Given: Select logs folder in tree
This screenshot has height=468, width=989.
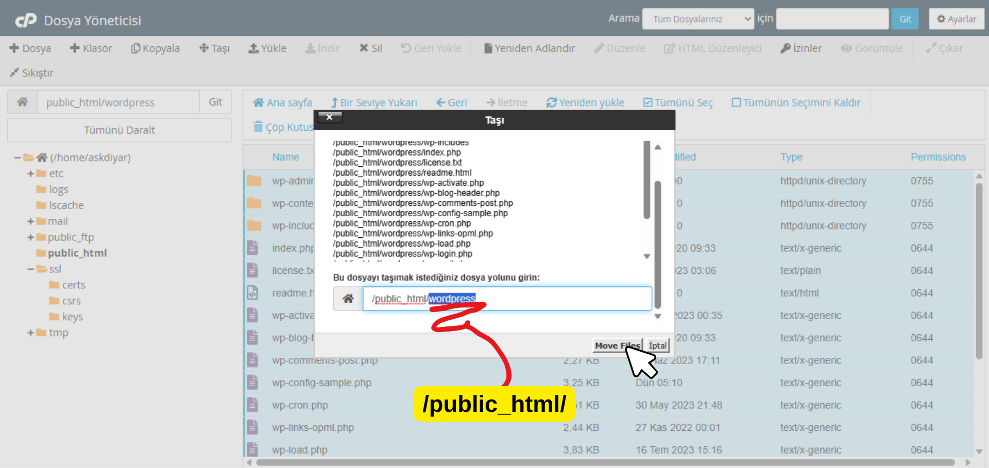Looking at the screenshot, I should click(x=52, y=189).
